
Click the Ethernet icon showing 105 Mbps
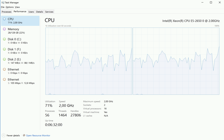[4, 79]
